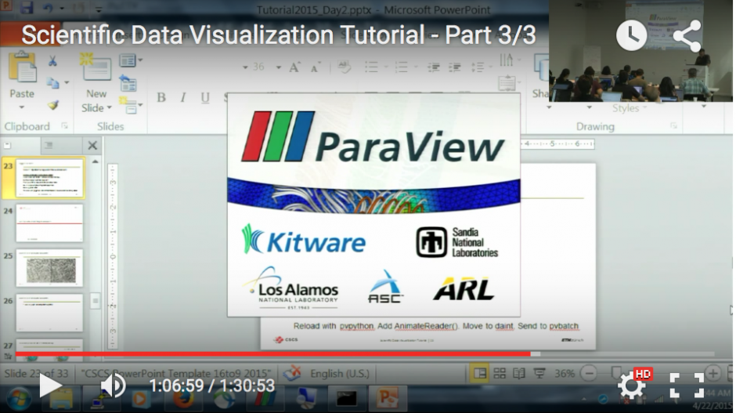Toggle Bold text formatting

(161, 98)
